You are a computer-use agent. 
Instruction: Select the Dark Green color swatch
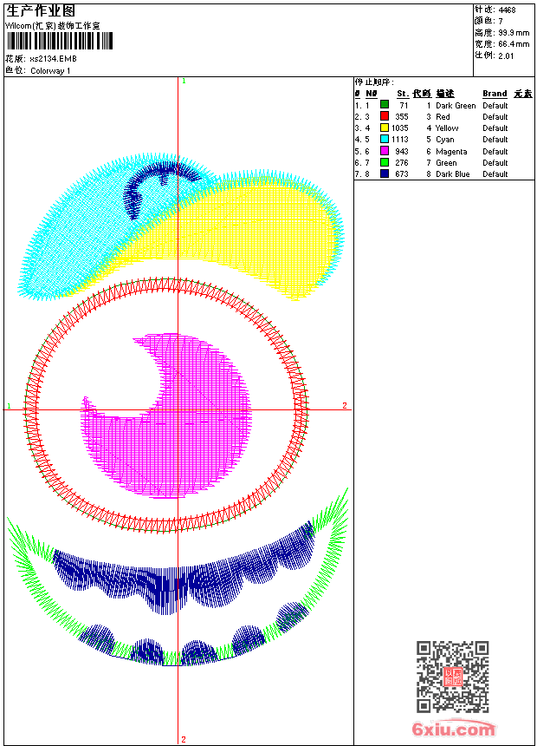pyautogui.click(x=385, y=105)
